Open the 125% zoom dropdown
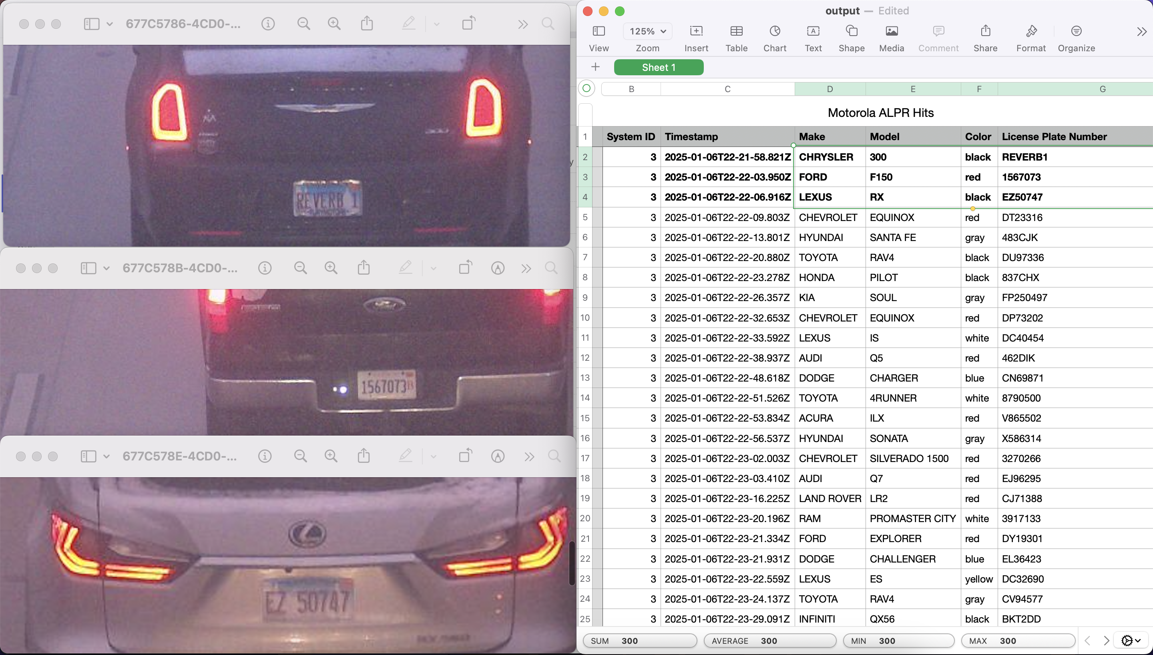 point(647,31)
